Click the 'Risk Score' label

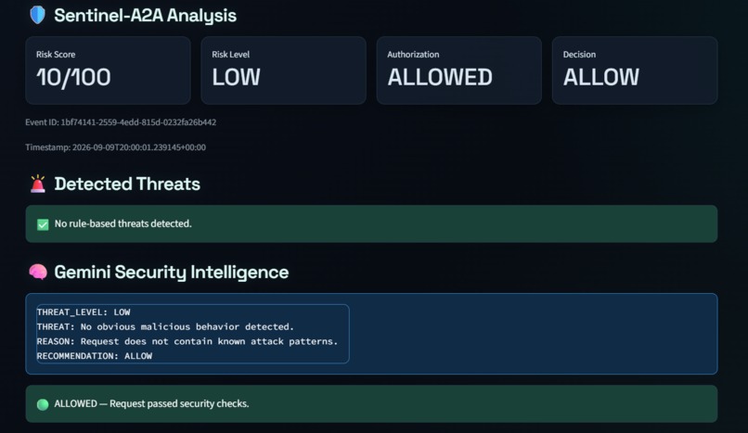pos(56,55)
